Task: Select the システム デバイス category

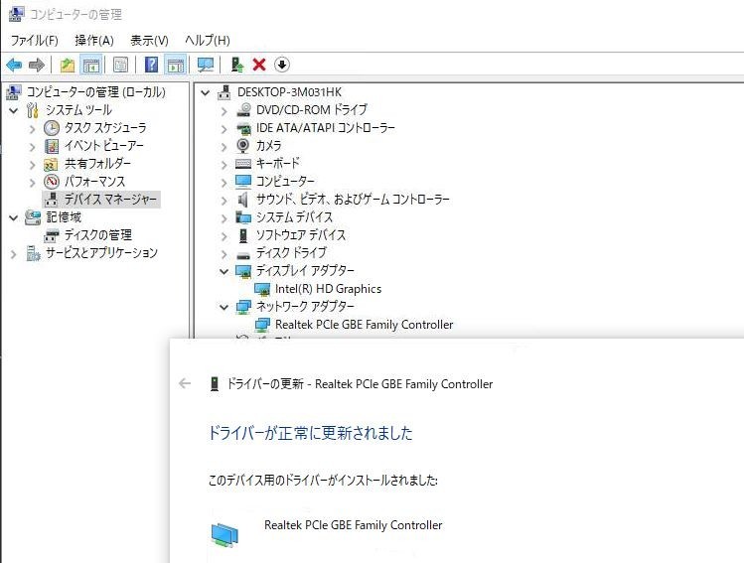Action: [294, 217]
